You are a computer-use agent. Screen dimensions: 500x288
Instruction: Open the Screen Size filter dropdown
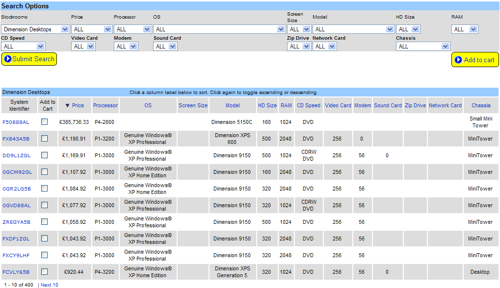click(299, 29)
